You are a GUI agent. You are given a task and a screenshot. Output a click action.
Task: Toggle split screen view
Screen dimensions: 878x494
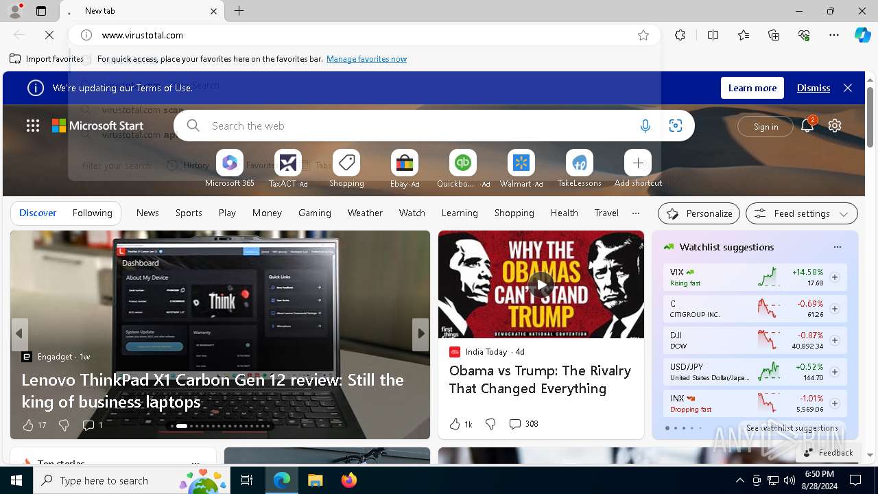[713, 35]
